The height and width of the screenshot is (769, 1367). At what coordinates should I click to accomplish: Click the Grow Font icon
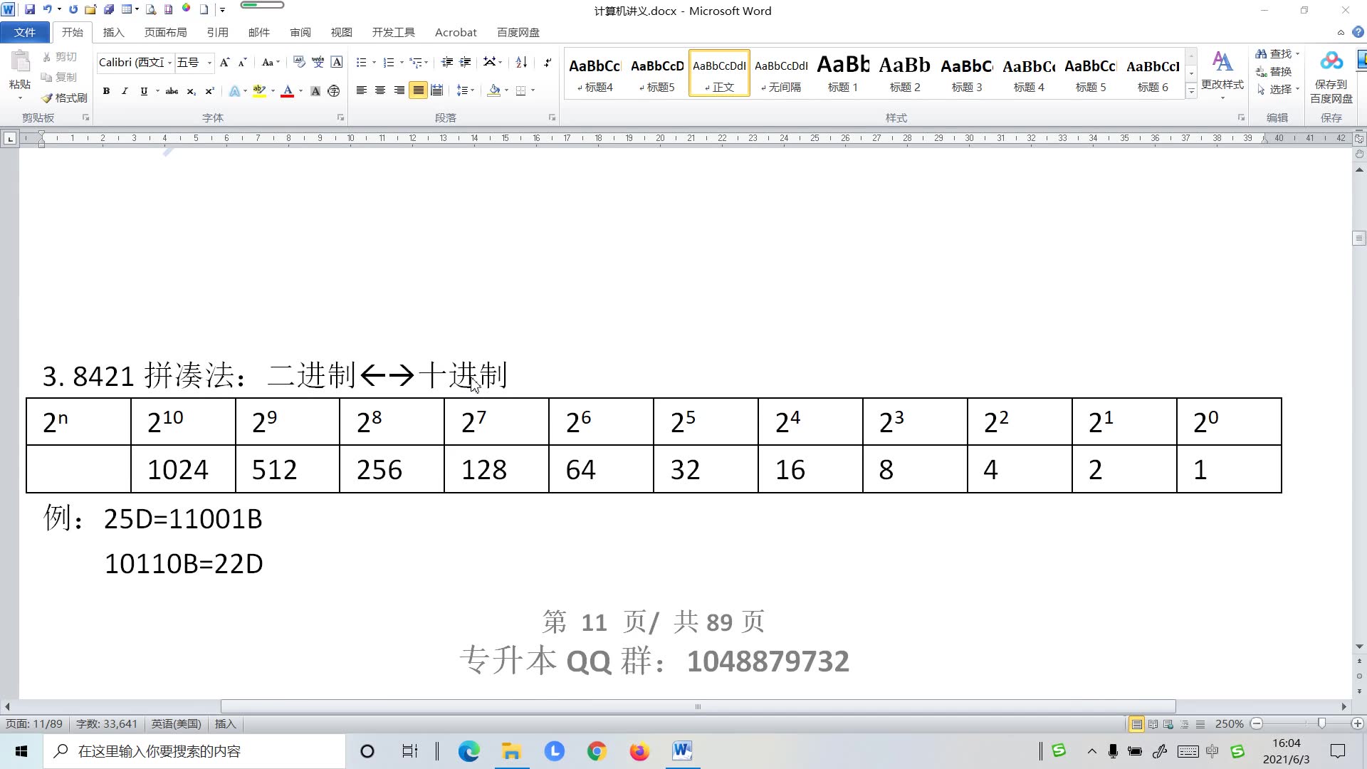point(224,63)
